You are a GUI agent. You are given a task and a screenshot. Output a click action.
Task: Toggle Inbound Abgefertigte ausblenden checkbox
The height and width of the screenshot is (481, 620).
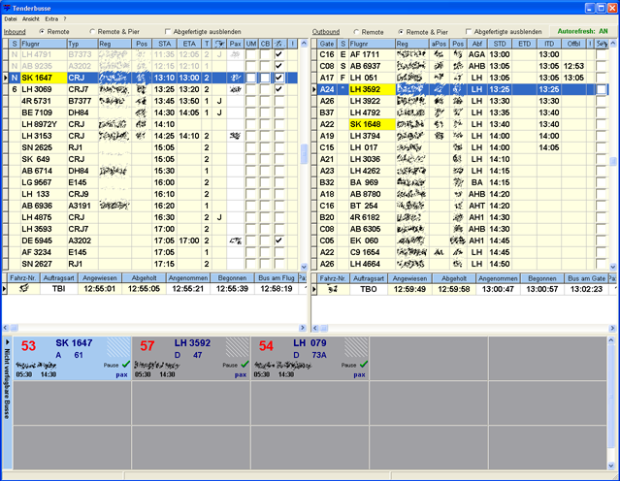point(168,32)
